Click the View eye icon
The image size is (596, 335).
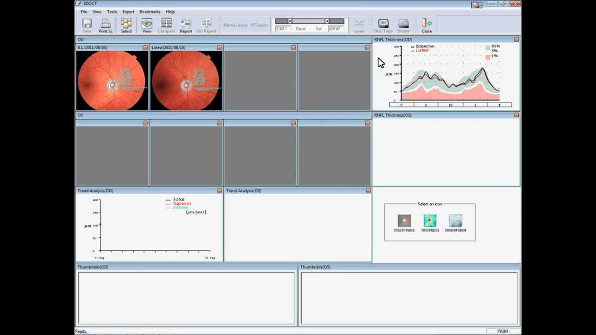pyautogui.click(x=147, y=26)
